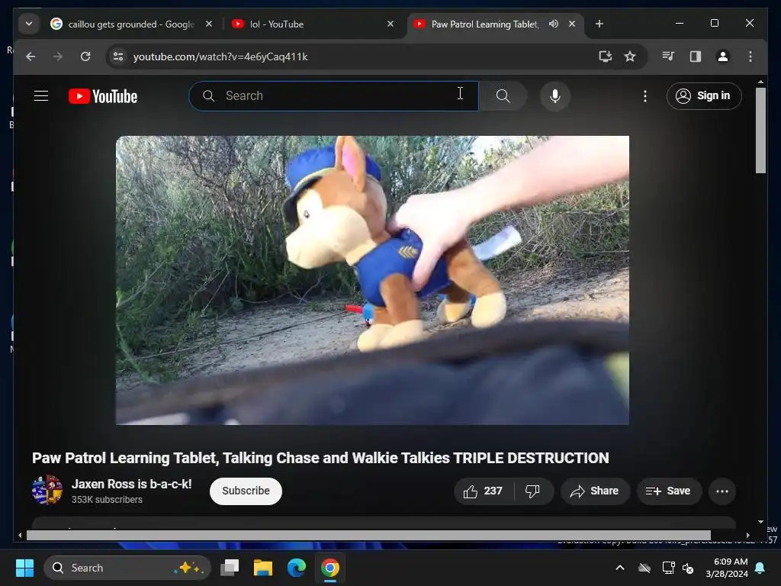Open Chrome three-dot main menu
The image size is (781, 586).
750,56
